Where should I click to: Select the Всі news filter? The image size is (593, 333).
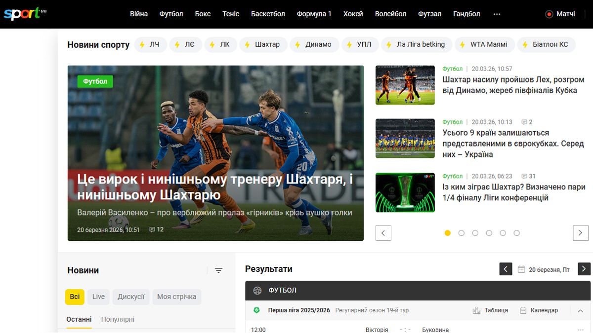75,296
